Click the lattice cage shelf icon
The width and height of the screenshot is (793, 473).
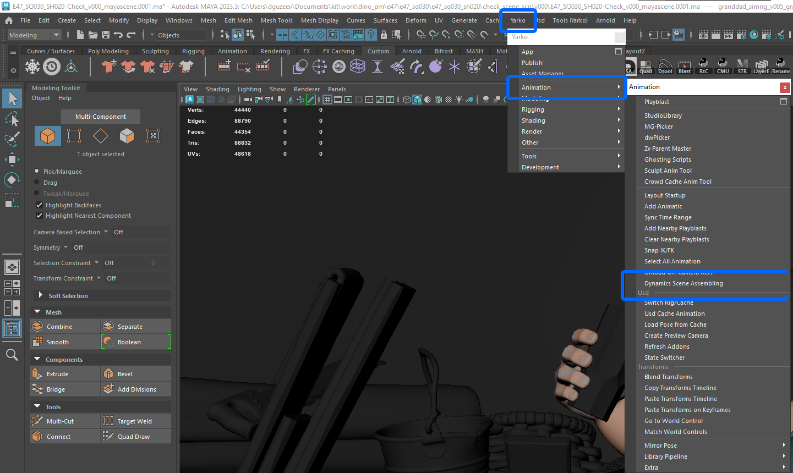point(358,67)
